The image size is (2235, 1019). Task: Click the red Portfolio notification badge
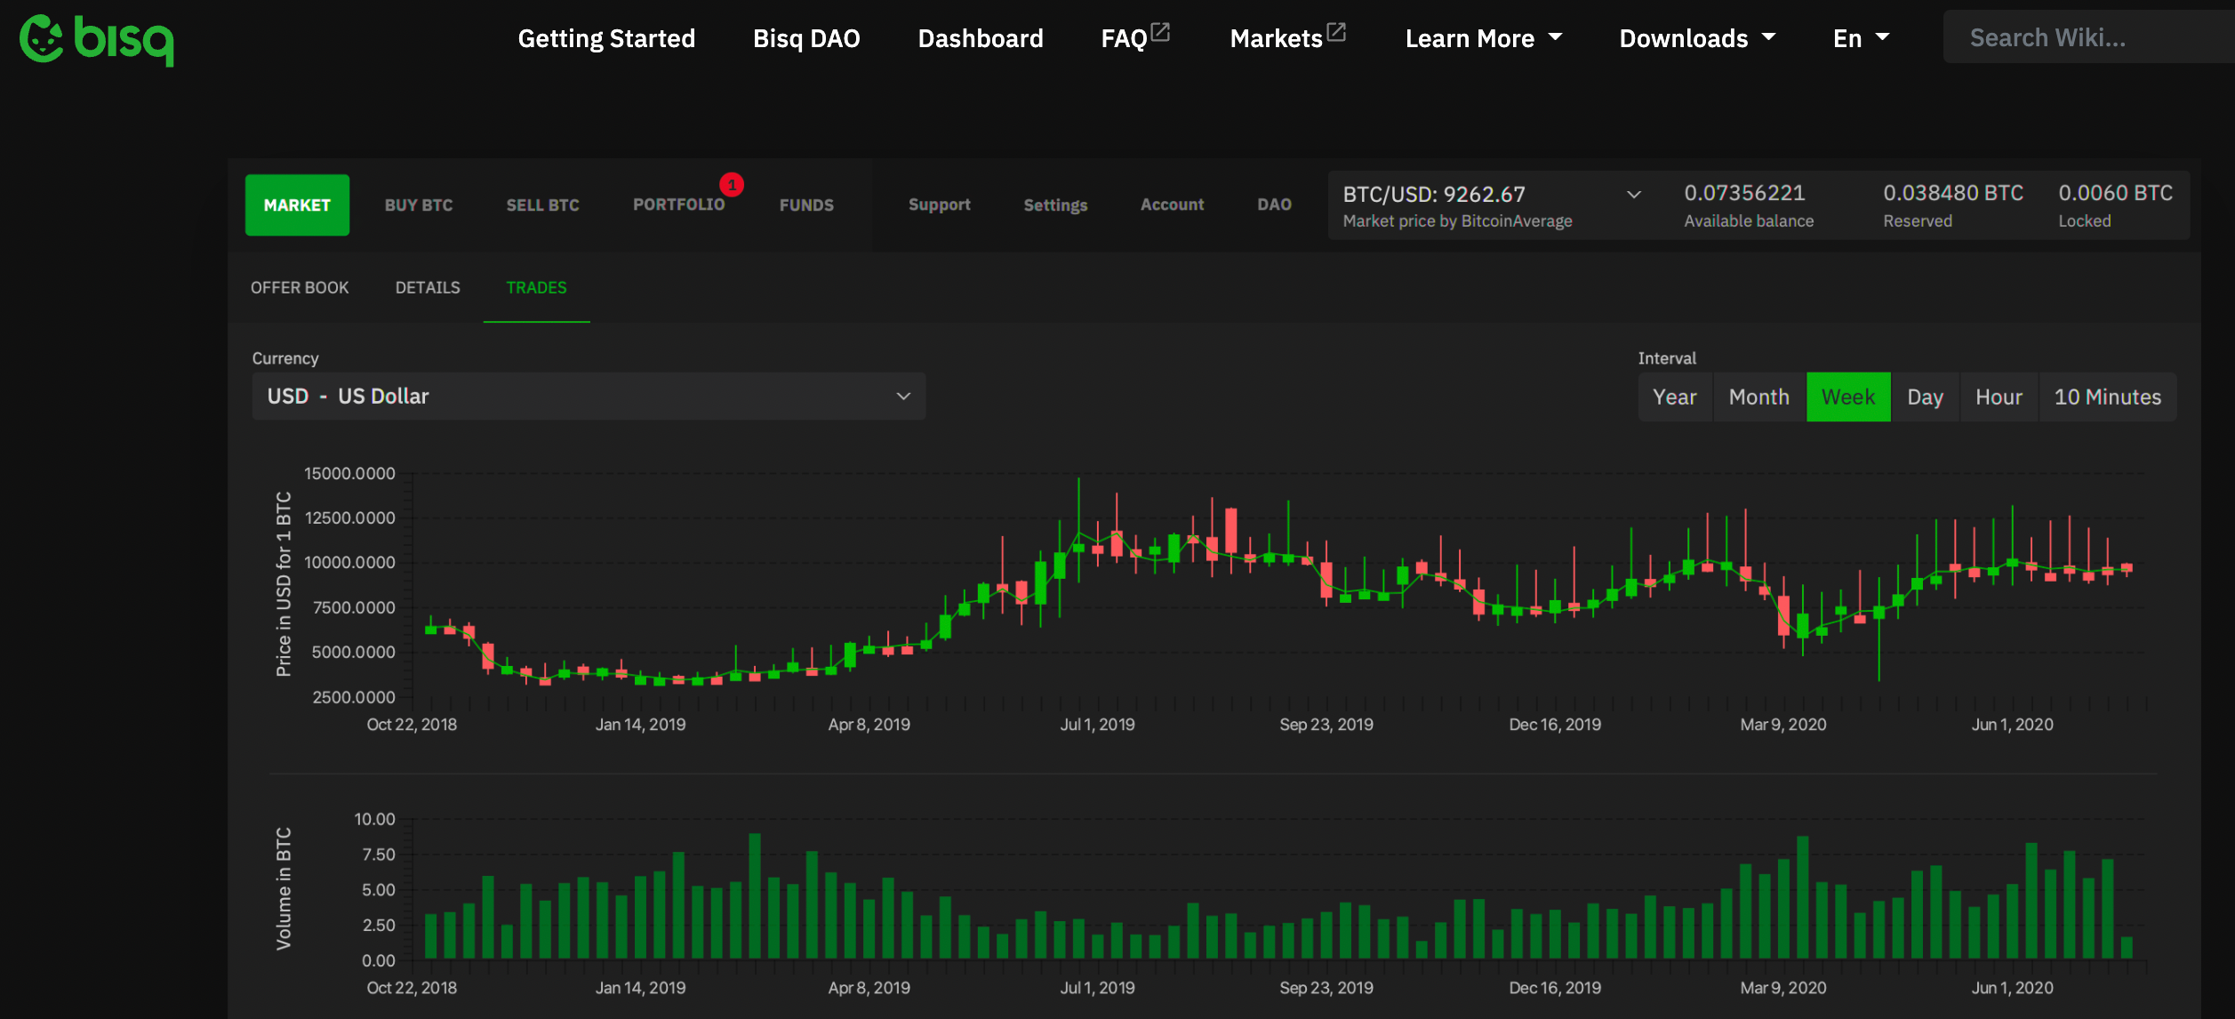click(x=732, y=185)
